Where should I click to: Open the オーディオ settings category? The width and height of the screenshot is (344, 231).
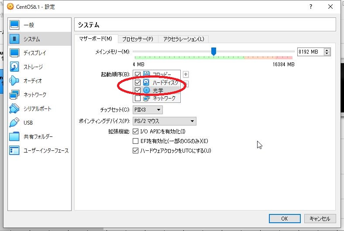[39, 81]
